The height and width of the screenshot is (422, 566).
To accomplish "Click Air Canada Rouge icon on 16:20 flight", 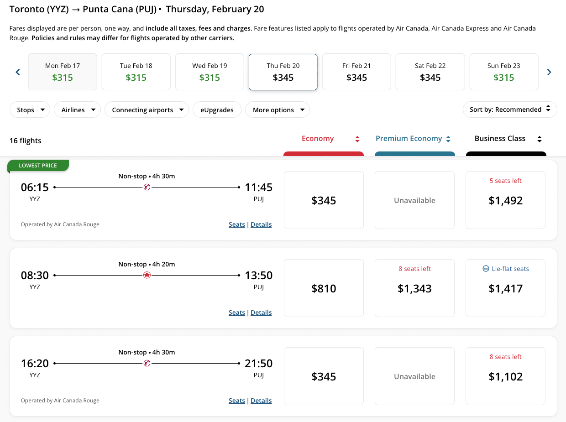I will pyautogui.click(x=147, y=363).
